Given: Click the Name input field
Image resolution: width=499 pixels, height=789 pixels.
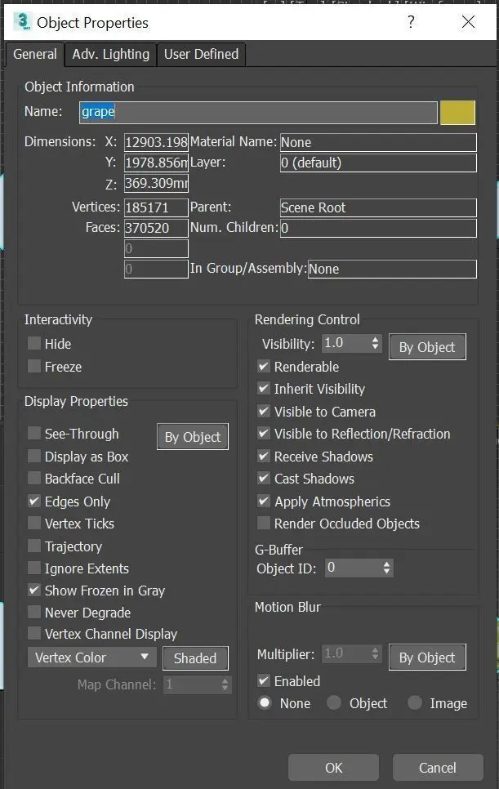Looking at the screenshot, I should (258, 112).
